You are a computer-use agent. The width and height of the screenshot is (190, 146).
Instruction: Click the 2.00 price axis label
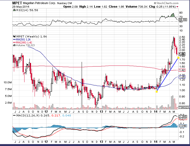[x=182, y=50]
